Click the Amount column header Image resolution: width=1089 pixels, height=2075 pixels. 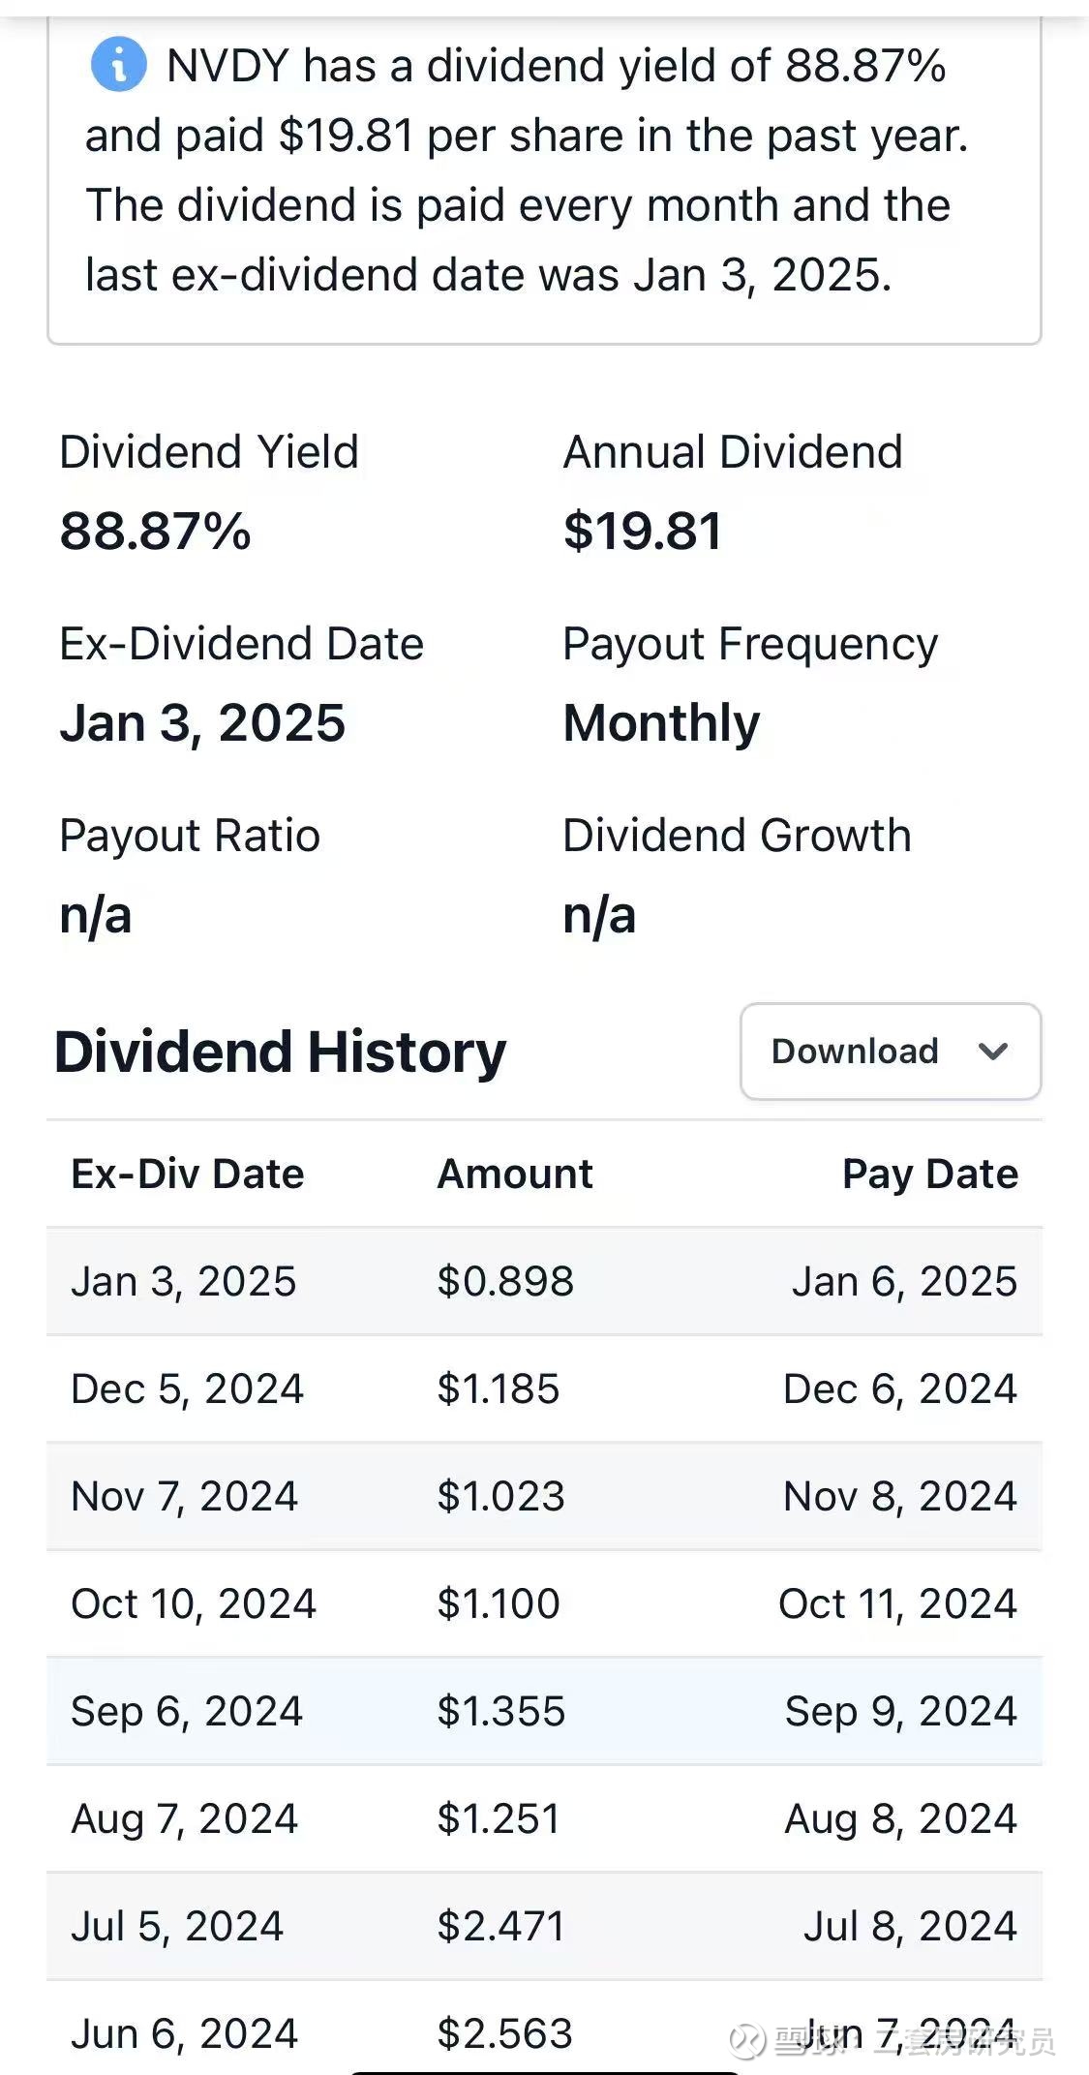tap(515, 1174)
